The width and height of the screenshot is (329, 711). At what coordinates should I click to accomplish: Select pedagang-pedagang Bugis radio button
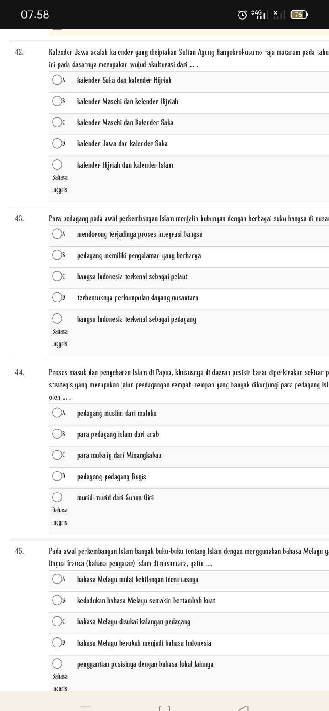tap(57, 477)
